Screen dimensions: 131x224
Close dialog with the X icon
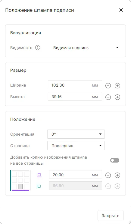tap(121, 10)
